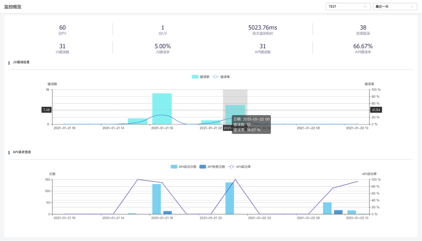
Task: Click the 资源错误 value 38
Action: [363, 27]
